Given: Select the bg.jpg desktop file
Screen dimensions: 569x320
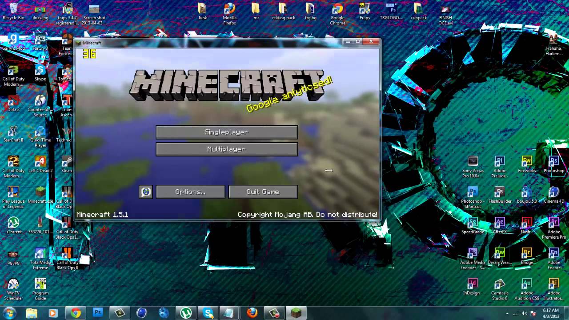Looking at the screenshot, I should pos(13,256).
